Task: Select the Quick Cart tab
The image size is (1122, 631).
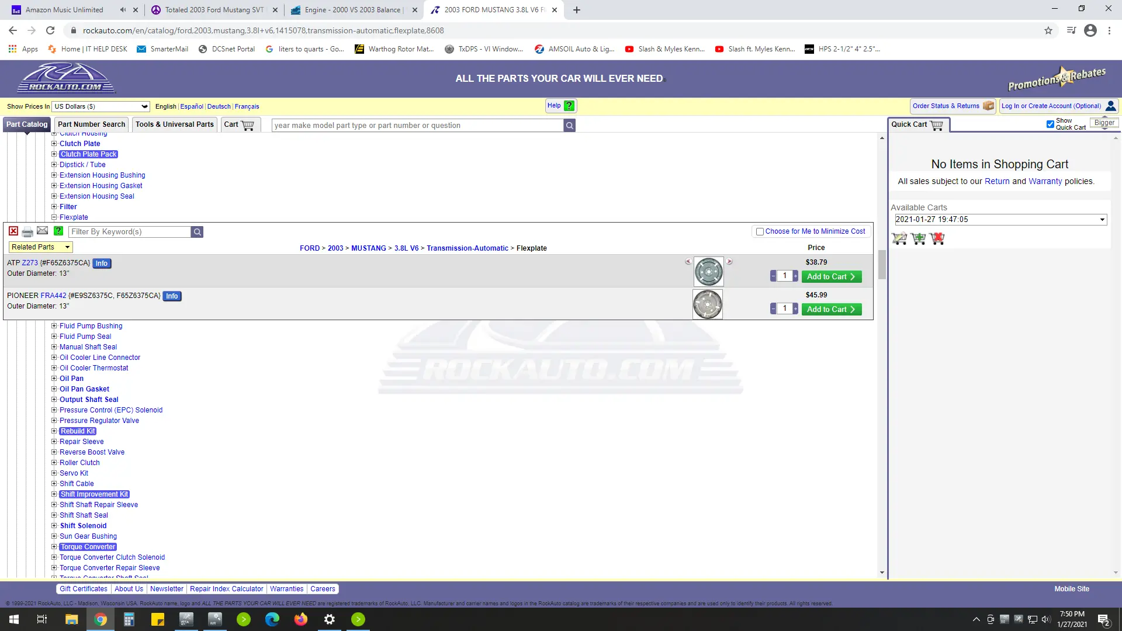Action: [917, 124]
